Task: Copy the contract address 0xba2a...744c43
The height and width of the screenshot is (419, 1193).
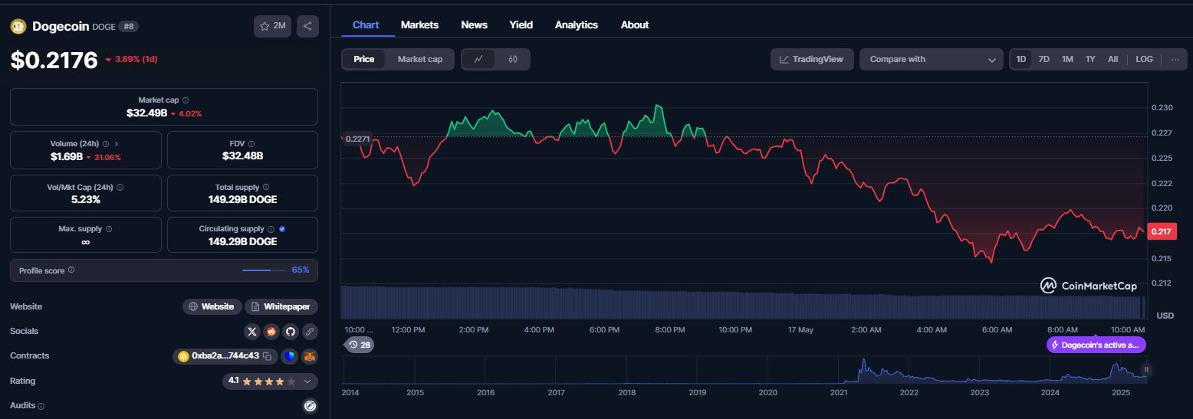Action: [x=267, y=356]
